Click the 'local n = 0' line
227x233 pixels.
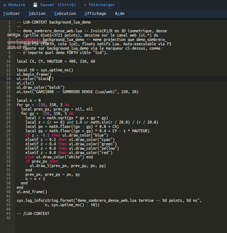coord(29,101)
